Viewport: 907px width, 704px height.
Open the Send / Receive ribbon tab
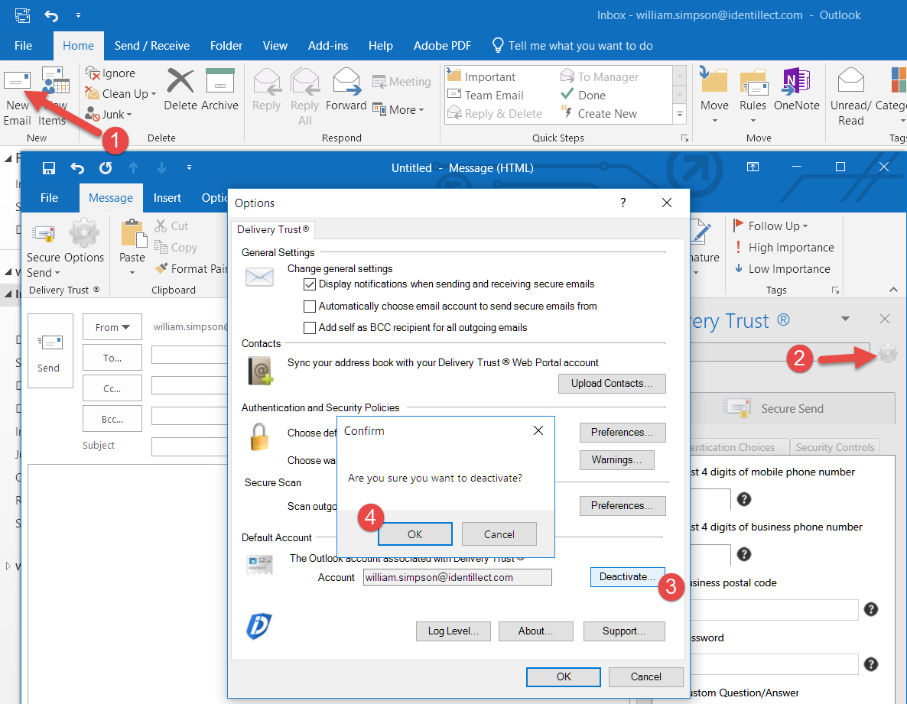[x=151, y=46]
